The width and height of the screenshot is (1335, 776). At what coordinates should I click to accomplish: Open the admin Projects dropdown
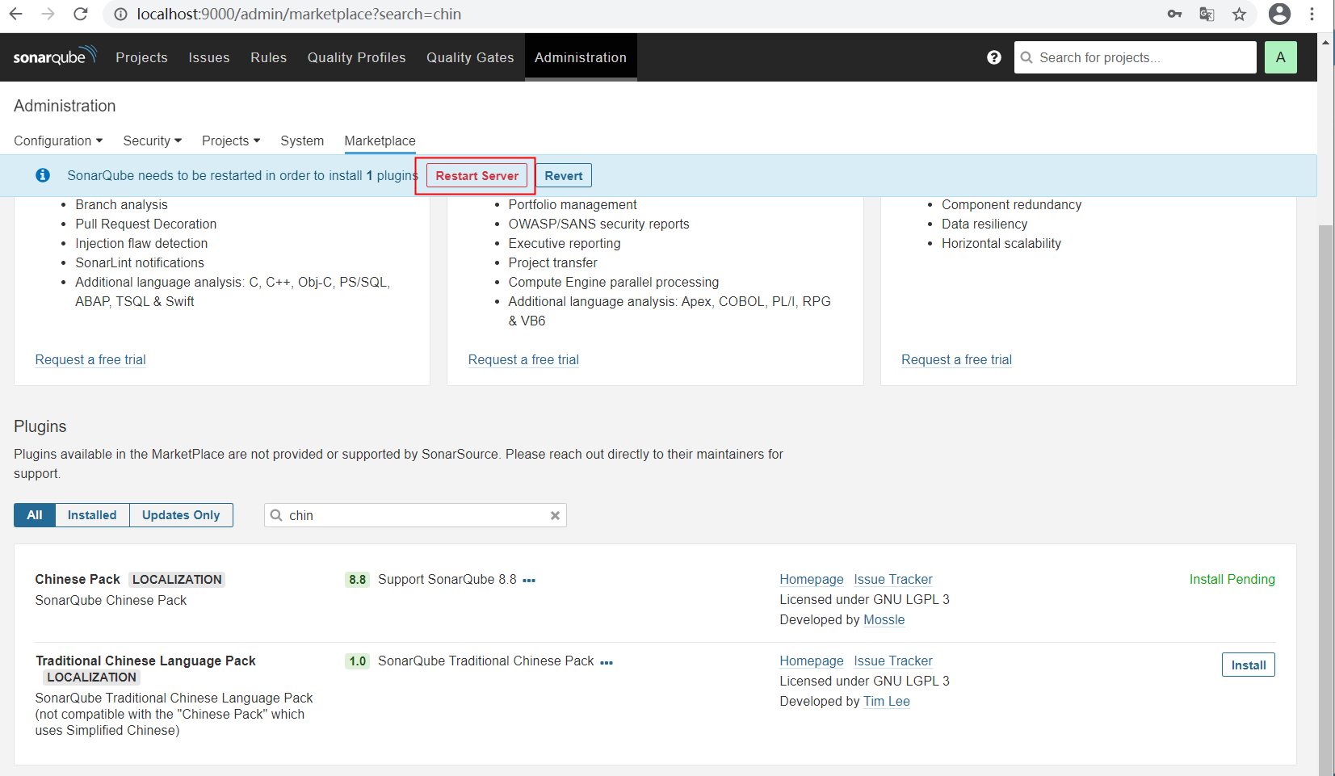pos(231,141)
